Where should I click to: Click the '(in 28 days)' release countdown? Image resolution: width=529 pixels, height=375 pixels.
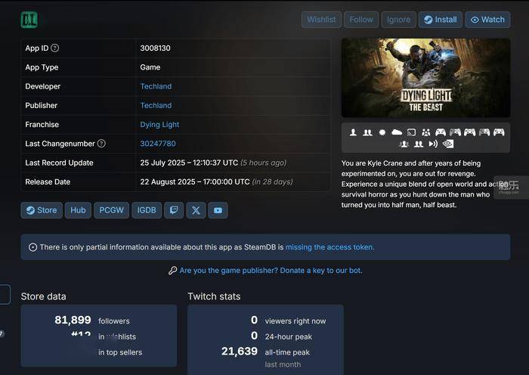click(272, 181)
